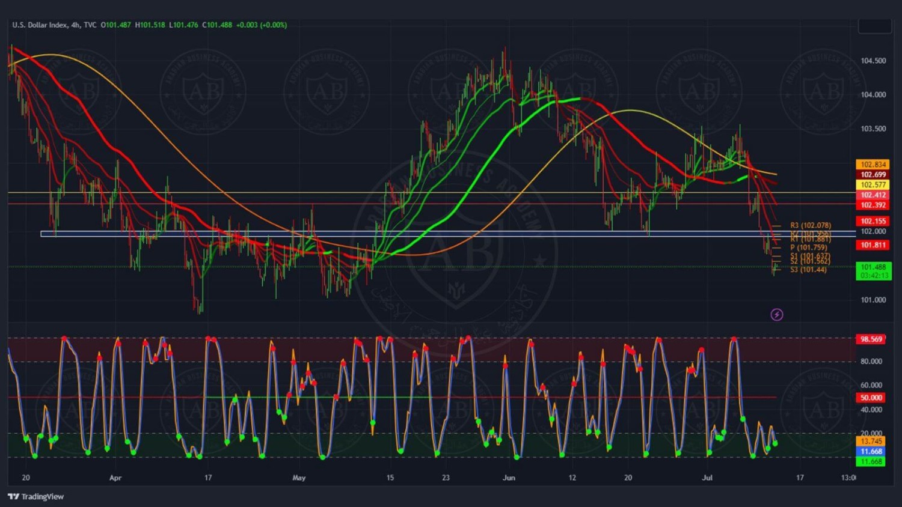This screenshot has width=902, height=507.
Task: Click the S3 (101.44) pivot label
Action: (808, 270)
